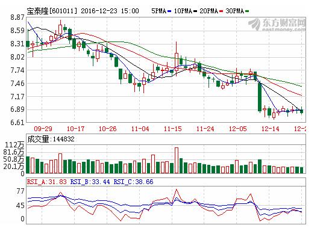Click the RSI_B:33.44 indicator label

click(90, 182)
